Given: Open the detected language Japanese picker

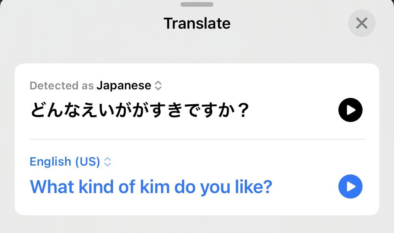Looking at the screenshot, I should [x=124, y=85].
